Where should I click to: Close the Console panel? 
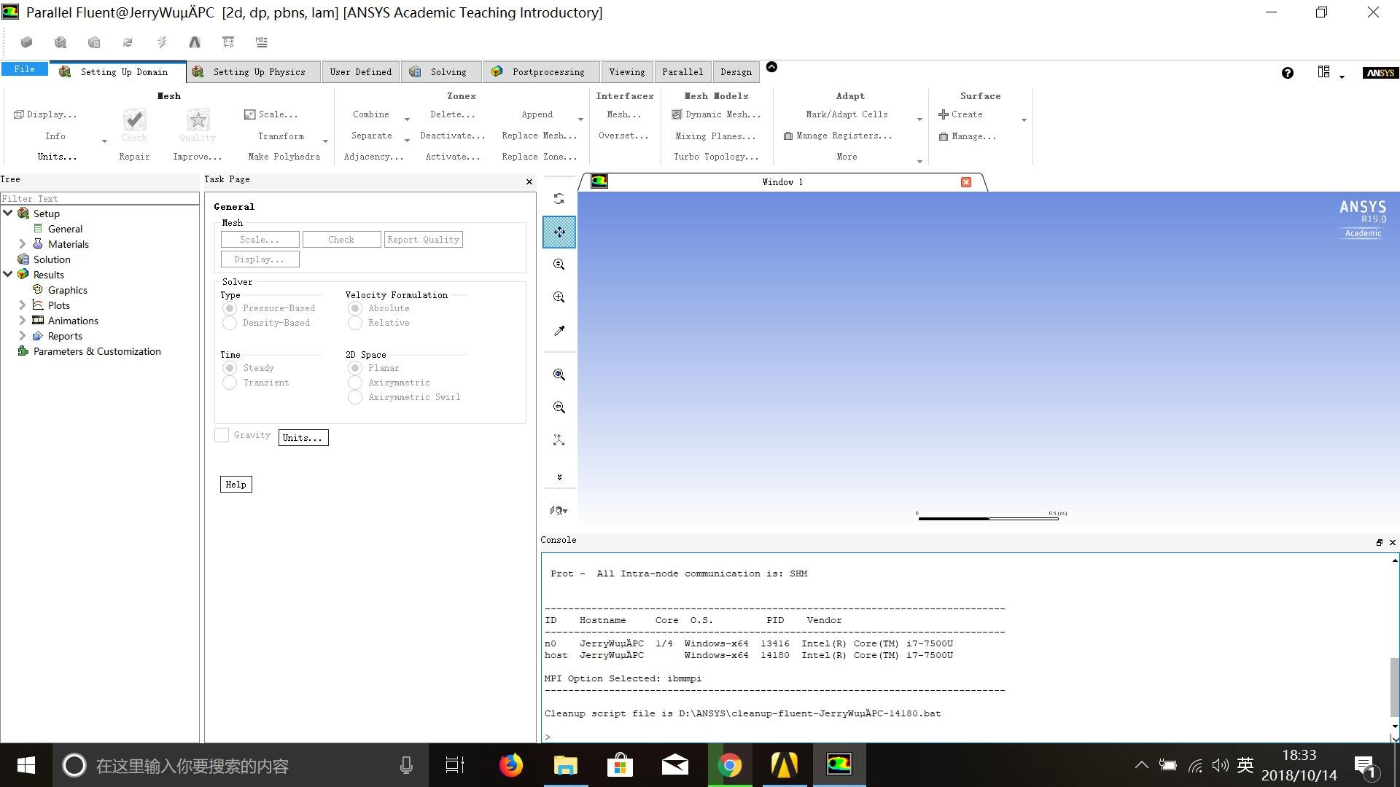tap(1393, 542)
